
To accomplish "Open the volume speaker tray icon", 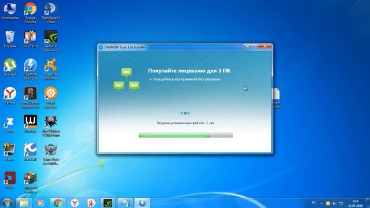I will coord(335,203).
